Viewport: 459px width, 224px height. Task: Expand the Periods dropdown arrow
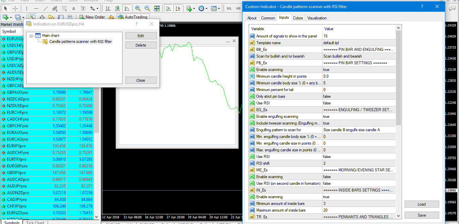click(207, 8)
